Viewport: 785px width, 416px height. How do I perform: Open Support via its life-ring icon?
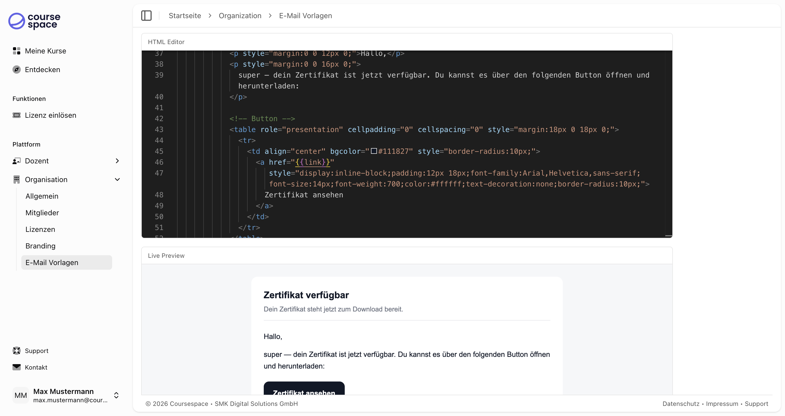click(16, 351)
